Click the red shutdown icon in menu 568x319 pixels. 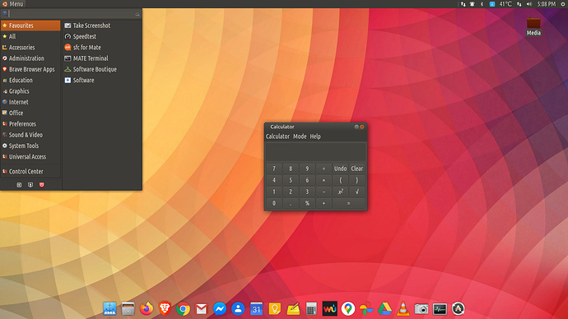[42, 185]
